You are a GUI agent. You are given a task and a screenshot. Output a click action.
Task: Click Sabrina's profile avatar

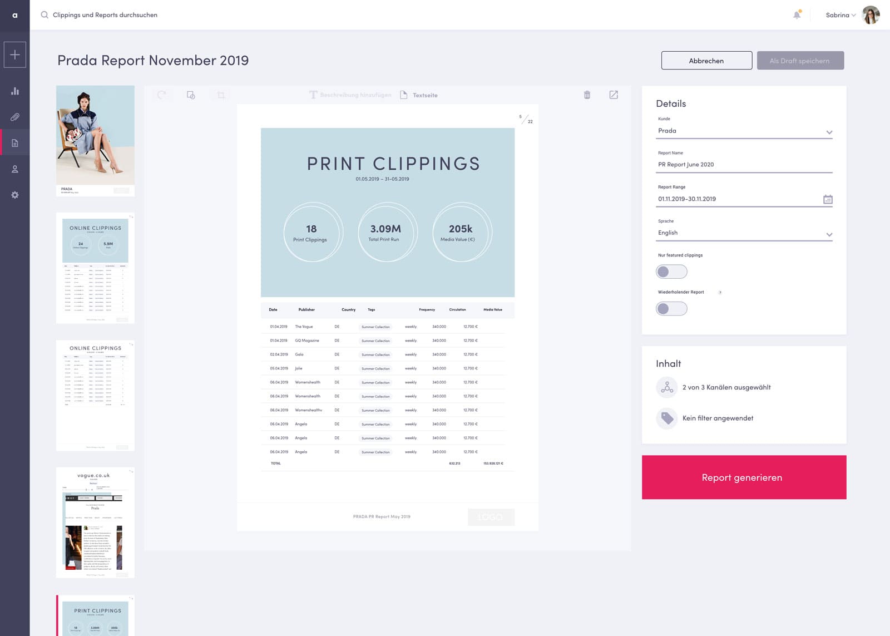click(x=871, y=15)
